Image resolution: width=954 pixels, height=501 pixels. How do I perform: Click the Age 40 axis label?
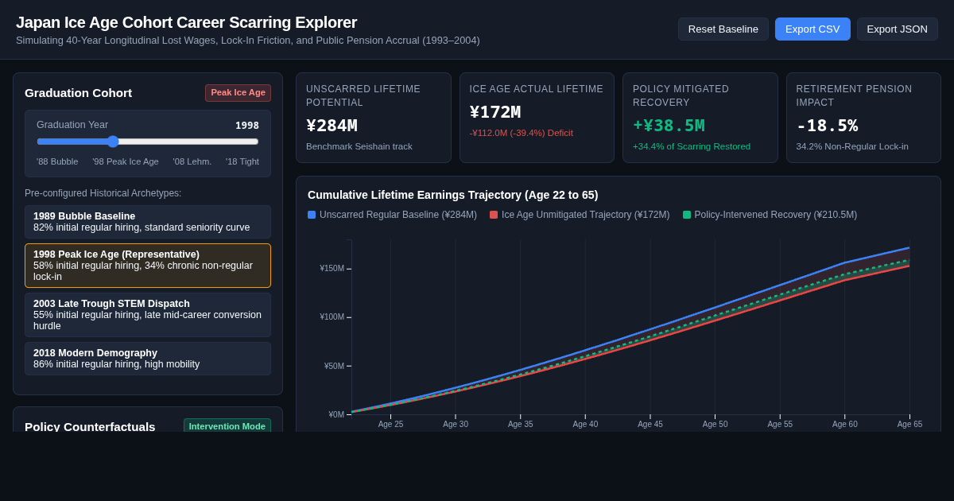coord(585,425)
